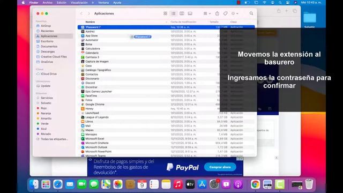Open the Trash in the Dock
Screen dimensions: 343x193
click(309, 184)
